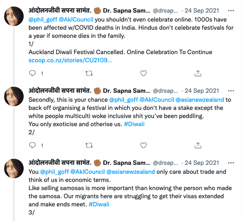This screenshot has height=221, width=252.
Task: Like the first tweet about COVID deaths
Action: [x=144, y=73]
